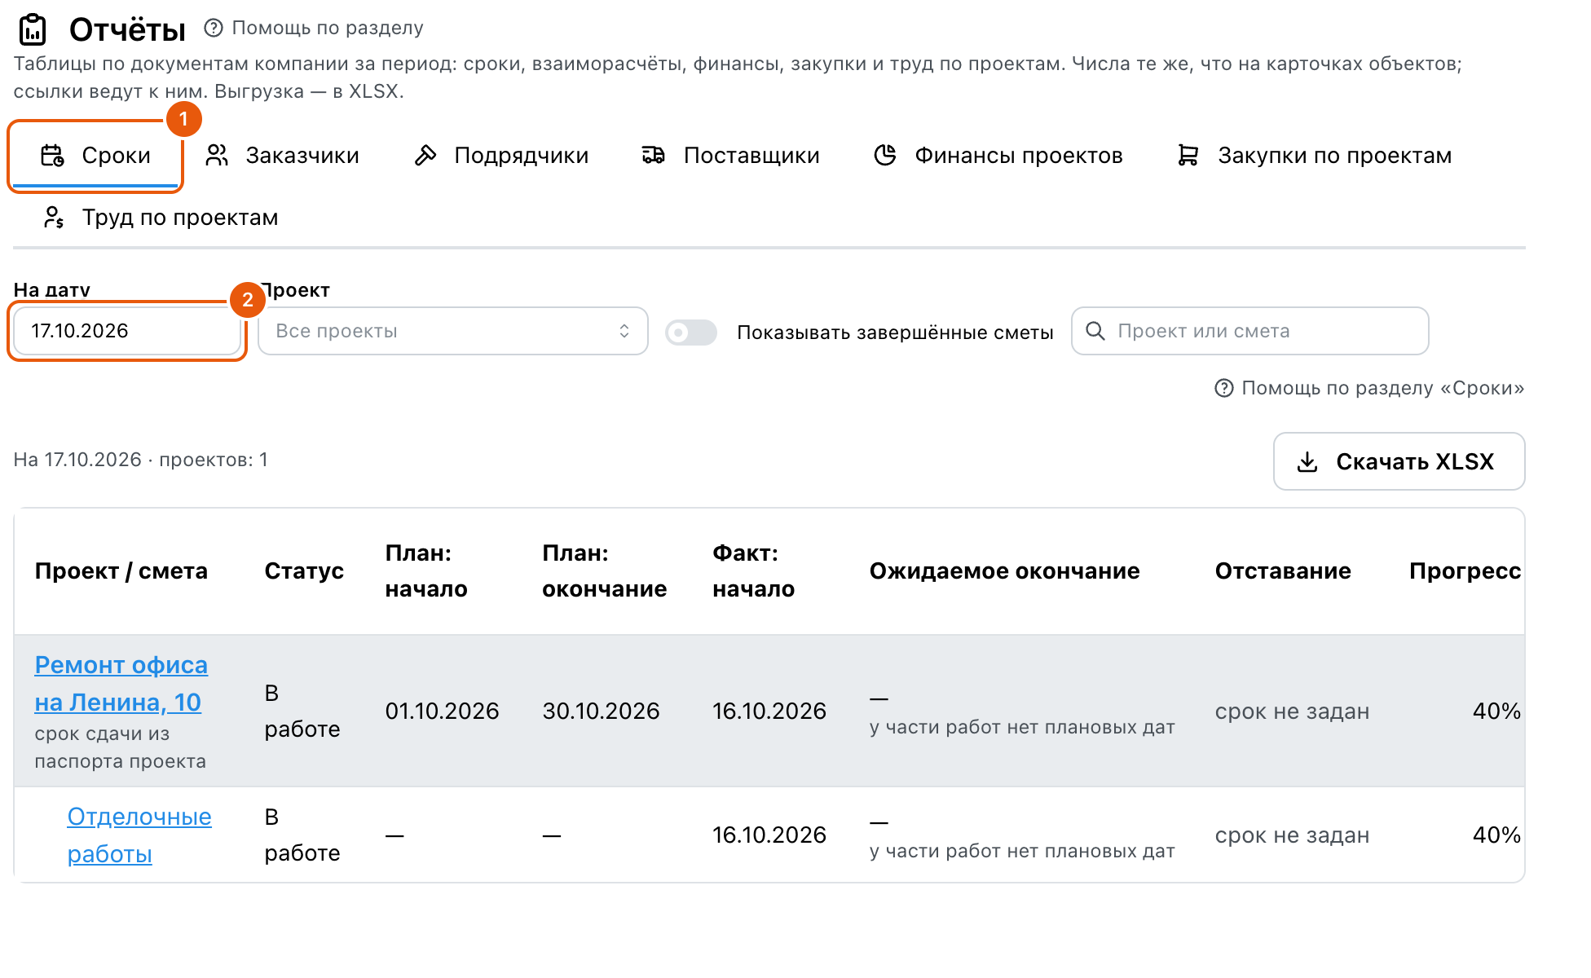Image resolution: width=1591 pixels, height=978 pixels.
Task: Open the Все проекты dropdown
Action: point(453,331)
